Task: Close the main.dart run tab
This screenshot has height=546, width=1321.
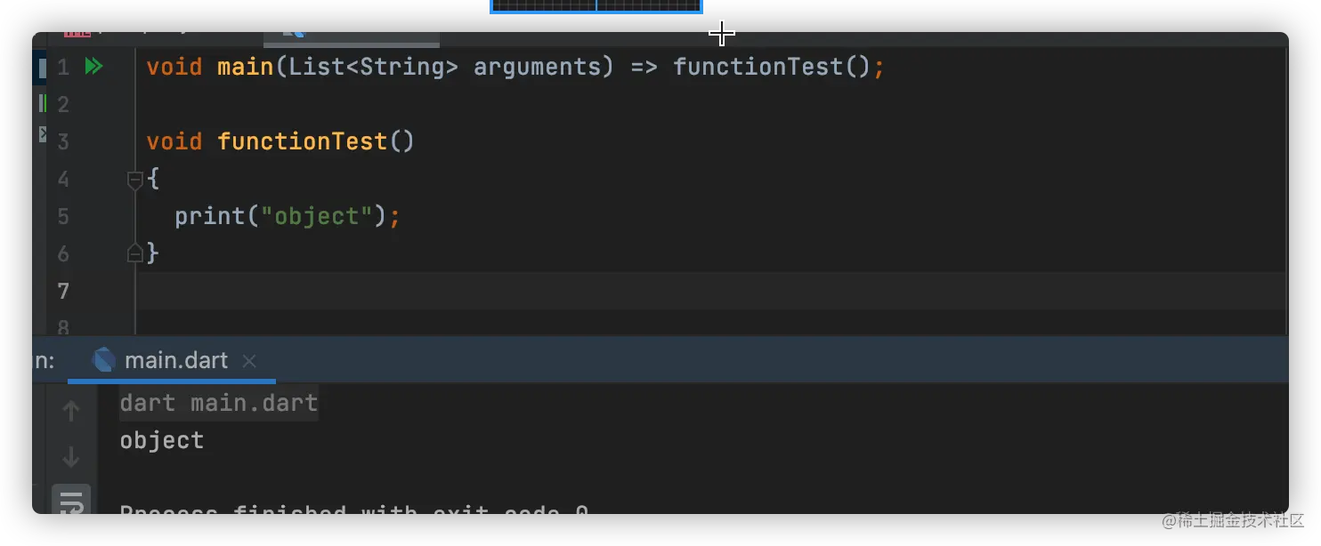Action: [249, 361]
